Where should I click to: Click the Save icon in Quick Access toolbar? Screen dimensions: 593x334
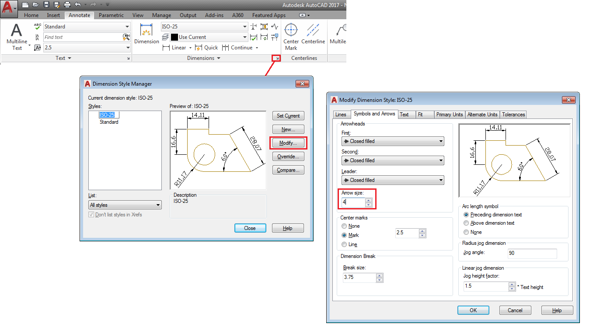pos(46,5)
